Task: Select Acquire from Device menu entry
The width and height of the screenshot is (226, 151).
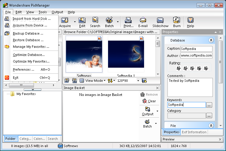Action: coord(31,26)
